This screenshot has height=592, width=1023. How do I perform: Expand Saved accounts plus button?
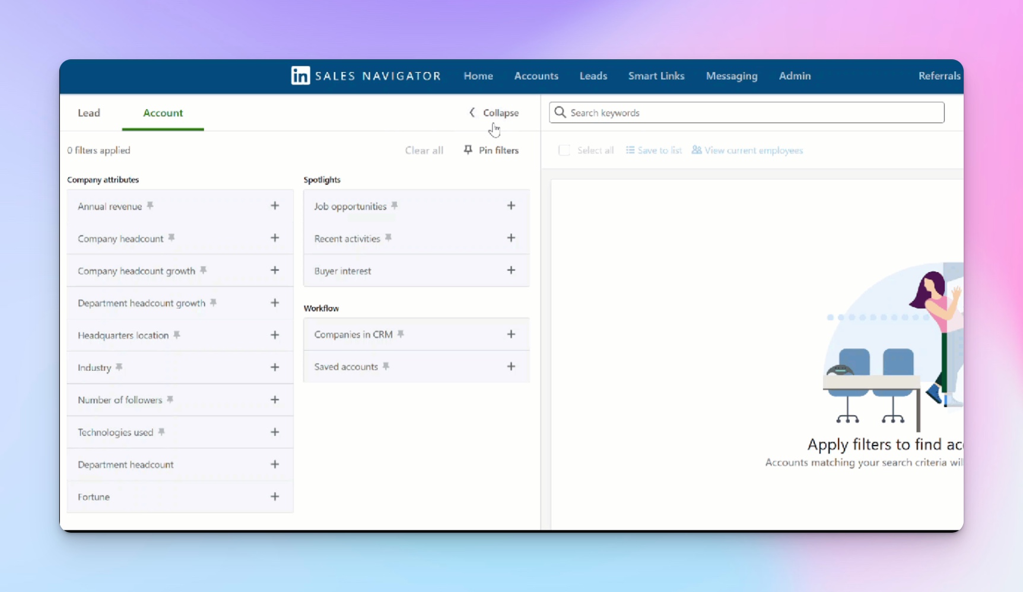click(x=511, y=366)
